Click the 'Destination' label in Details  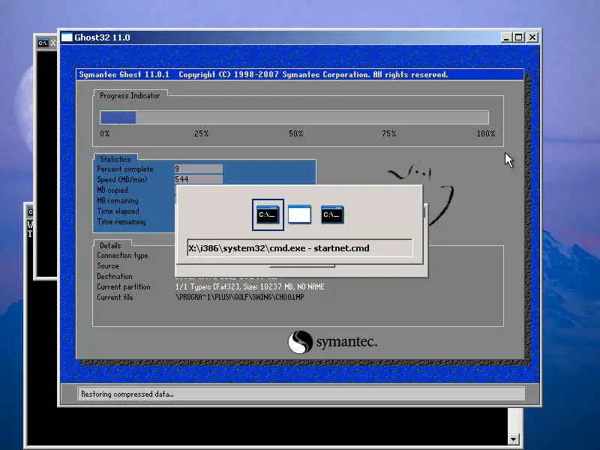[115, 276]
